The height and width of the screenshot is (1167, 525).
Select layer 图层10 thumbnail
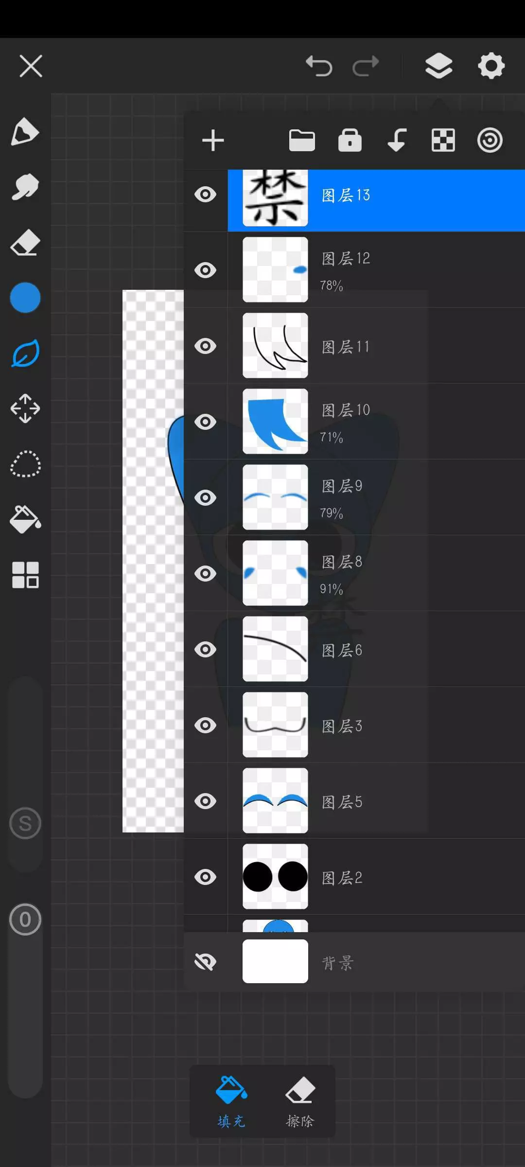pos(275,421)
